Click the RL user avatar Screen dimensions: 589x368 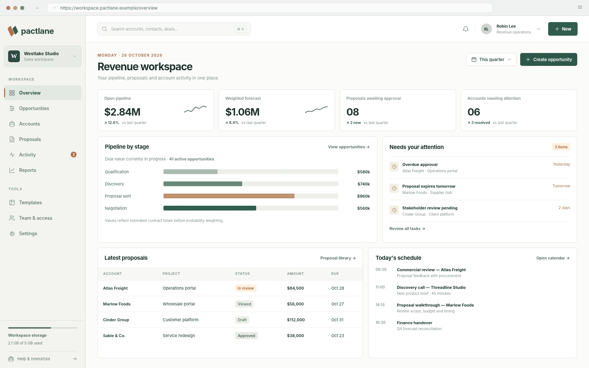point(486,29)
